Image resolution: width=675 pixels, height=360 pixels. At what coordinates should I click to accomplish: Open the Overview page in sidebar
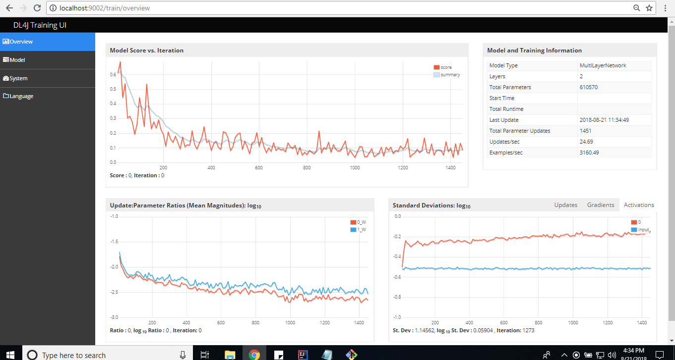[x=48, y=42]
